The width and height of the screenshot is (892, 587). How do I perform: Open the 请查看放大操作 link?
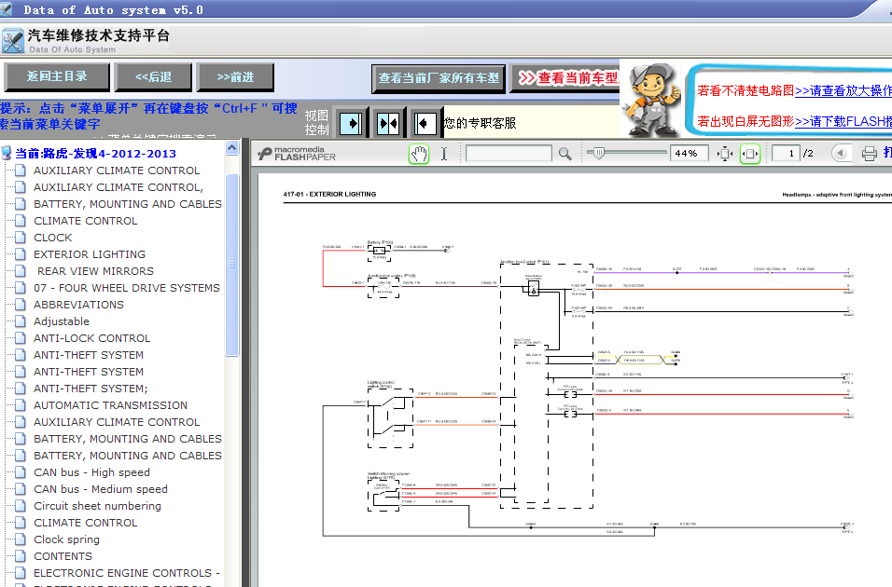coord(843,90)
